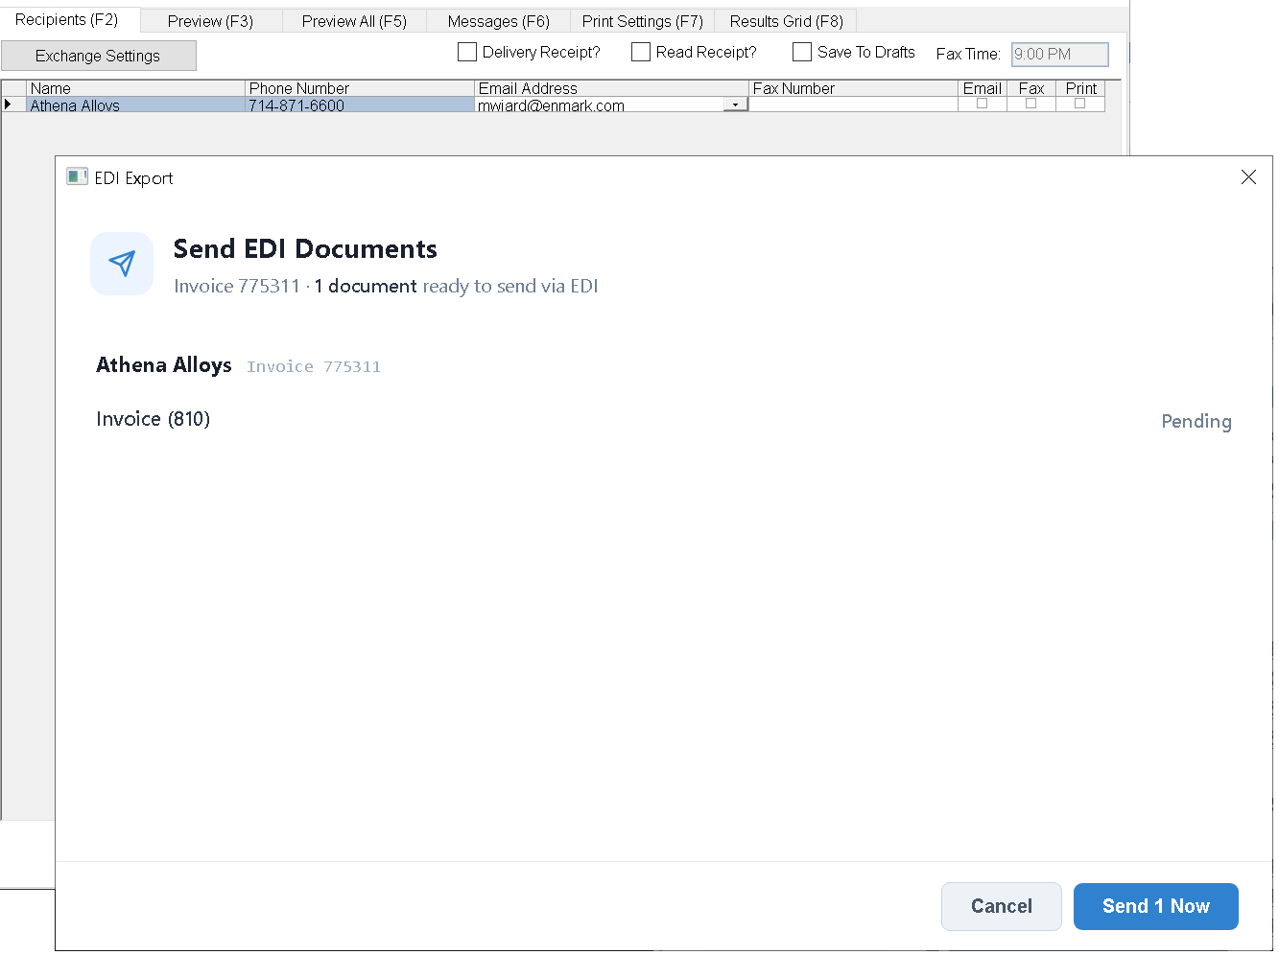Click the row selector arrow for Athena Alloys
Image resolution: width=1279 pixels, height=955 pixels.
click(9, 105)
